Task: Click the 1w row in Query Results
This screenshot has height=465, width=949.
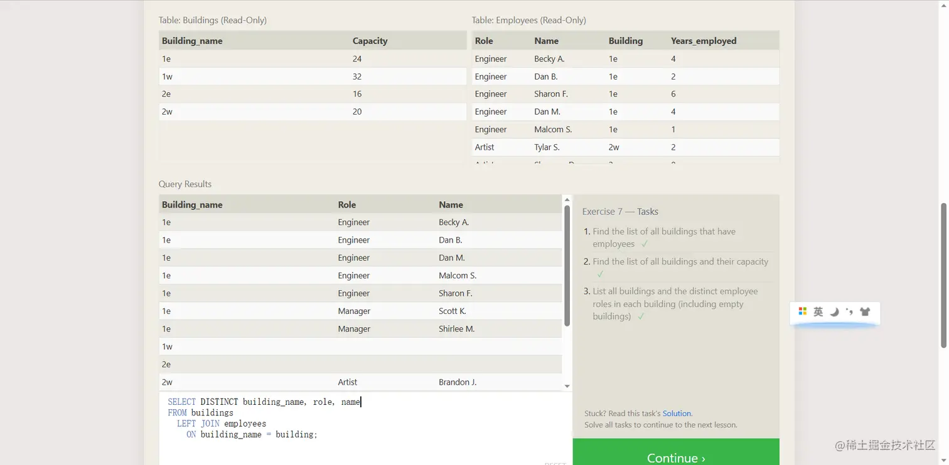Action: [360, 347]
